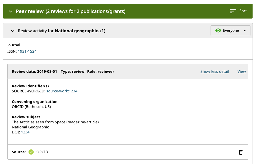Screen dimensions: 256x166
Task: Click the Sort icon in Peer review header
Action: (x=233, y=11)
